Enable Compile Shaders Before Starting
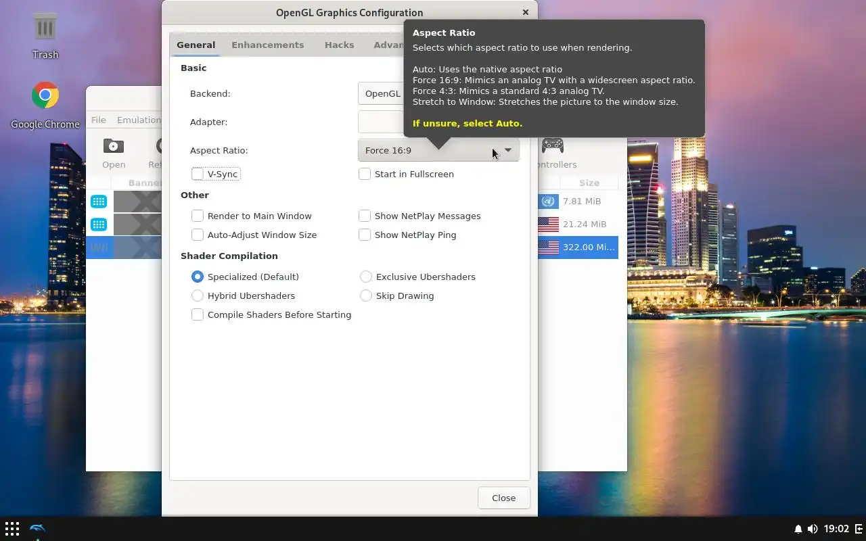866x541 pixels. point(198,314)
